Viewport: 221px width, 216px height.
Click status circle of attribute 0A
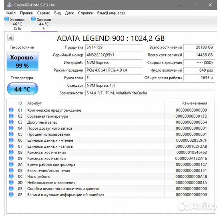(11, 164)
